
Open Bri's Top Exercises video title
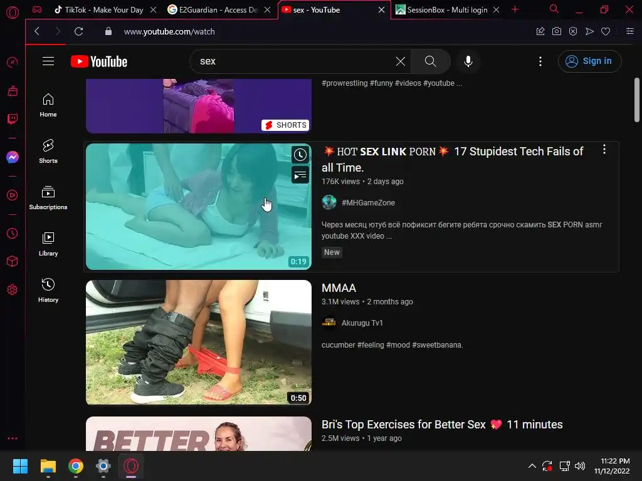[x=442, y=425]
